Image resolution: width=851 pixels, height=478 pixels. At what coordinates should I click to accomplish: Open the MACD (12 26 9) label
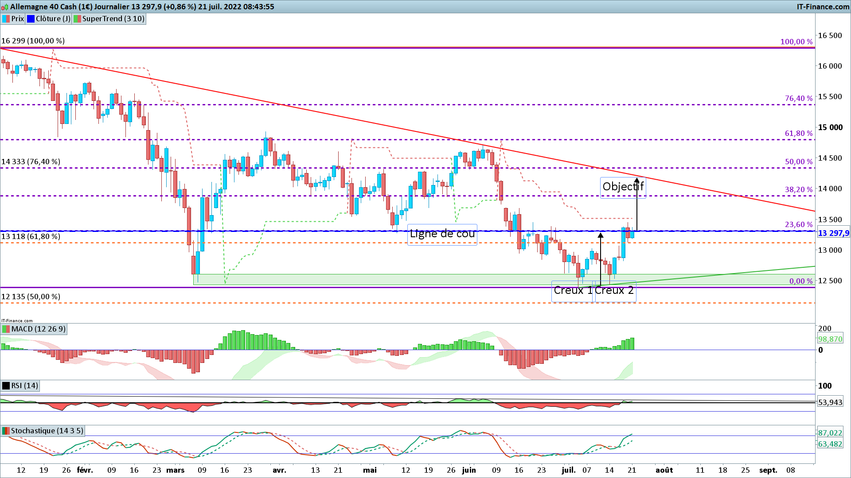tap(39, 329)
